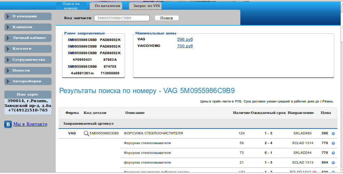Click the 'Ожидаемый срок' column header
Viewport: 343px width, 174px height.
point(268,113)
